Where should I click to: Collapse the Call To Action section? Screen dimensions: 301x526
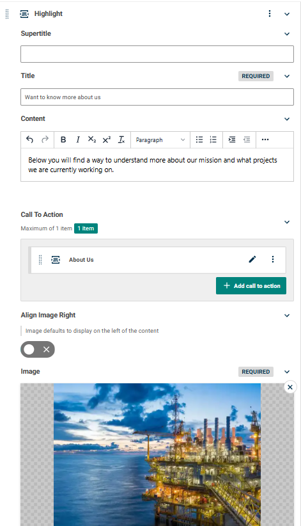pyautogui.click(x=287, y=222)
